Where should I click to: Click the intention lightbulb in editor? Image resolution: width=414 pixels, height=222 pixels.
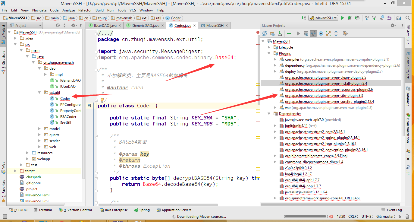(102, 100)
